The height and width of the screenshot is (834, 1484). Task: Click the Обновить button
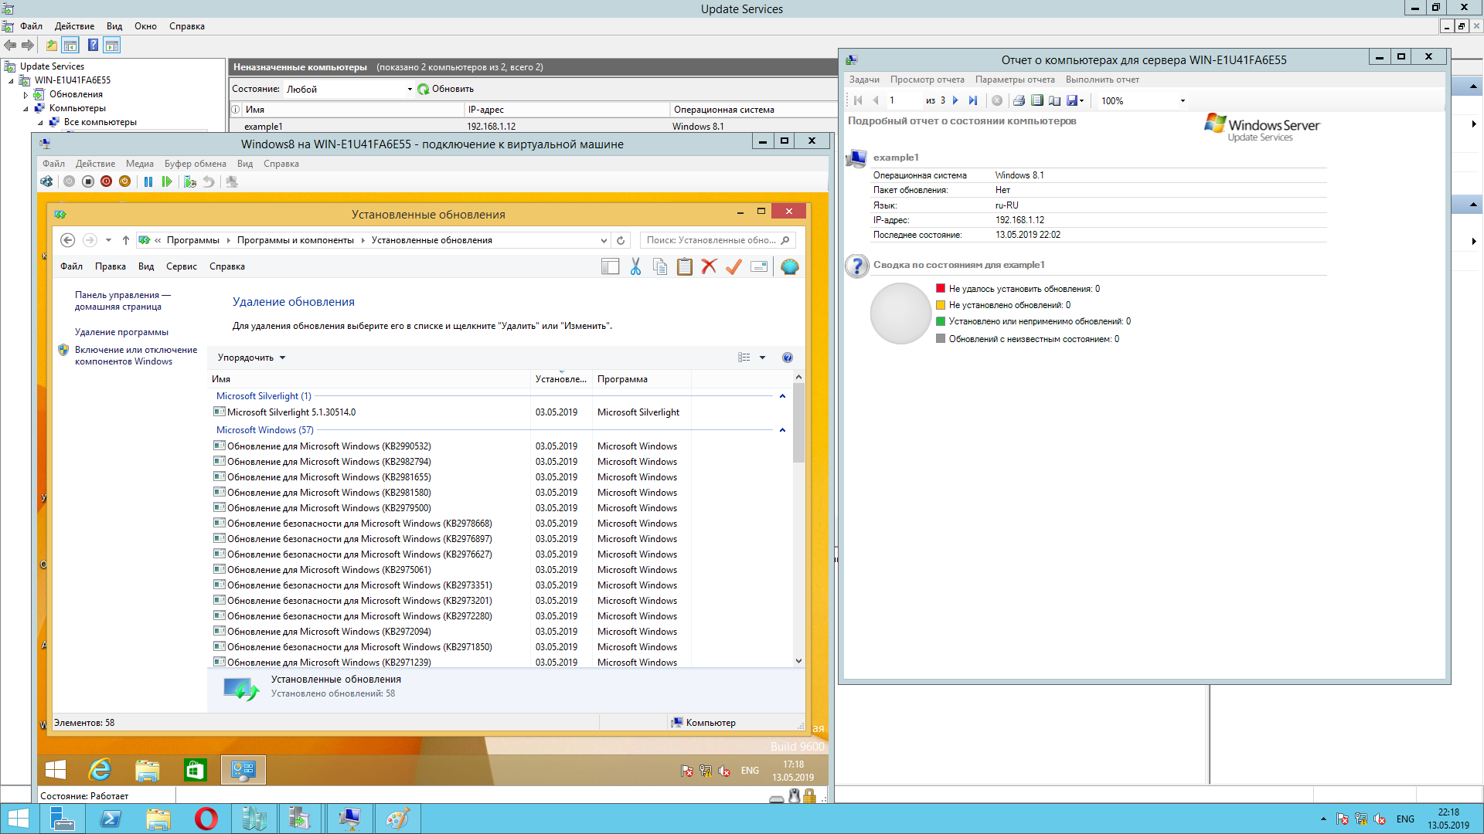coord(446,90)
